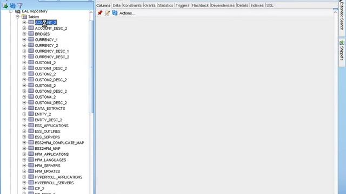This screenshot has width=346, height=194.
Task: Open the Grants tab
Action: [x=150, y=5]
